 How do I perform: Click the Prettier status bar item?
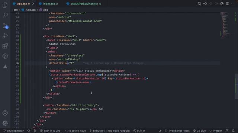216,131
